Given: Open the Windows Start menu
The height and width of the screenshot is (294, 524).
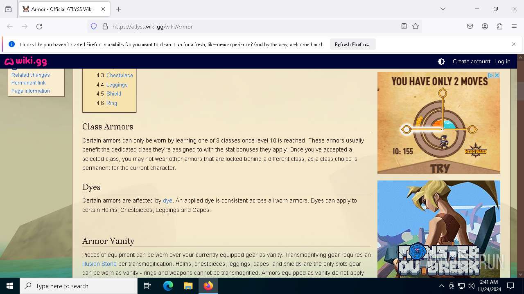Looking at the screenshot, I should (10, 286).
